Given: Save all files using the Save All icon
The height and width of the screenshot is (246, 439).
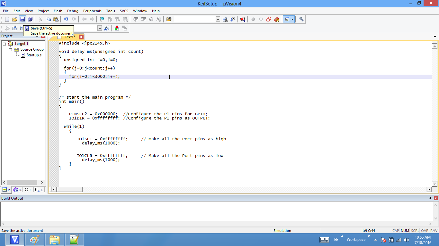Looking at the screenshot, I should [x=30, y=19].
